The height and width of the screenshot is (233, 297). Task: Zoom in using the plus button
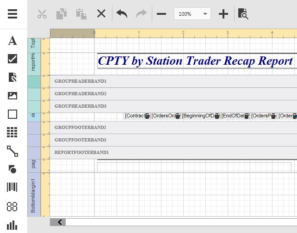[223, 14]
